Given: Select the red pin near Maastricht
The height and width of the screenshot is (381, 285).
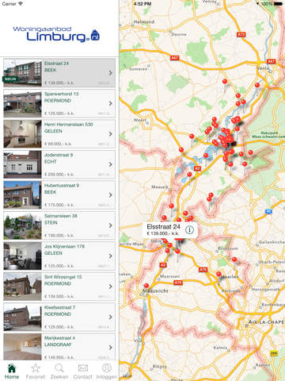Looking at the screenshot, I should tap(146, 286).
